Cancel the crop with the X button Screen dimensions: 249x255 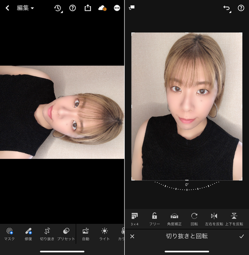(x=132, y=236)
